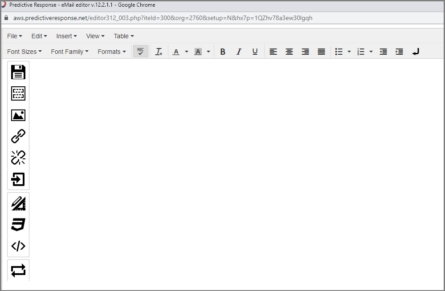The height and width of the screenshot is (291, 445).
Task: Click the CSS3 shield icon
Action: click(x=18, y=225)
